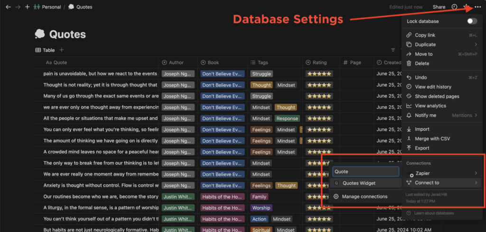Screen dimensions: 486x232
Task: Click the back arrow navigation icon
Action: 8,7
